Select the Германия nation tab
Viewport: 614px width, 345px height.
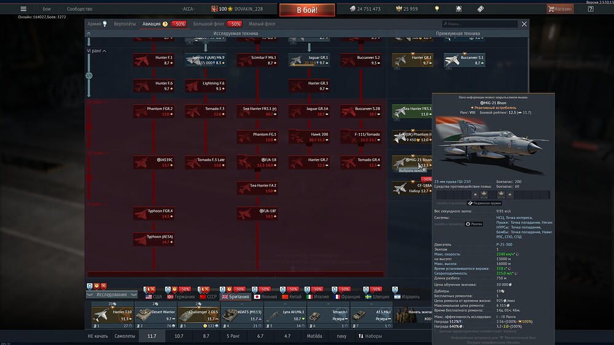tap(181, 297)
